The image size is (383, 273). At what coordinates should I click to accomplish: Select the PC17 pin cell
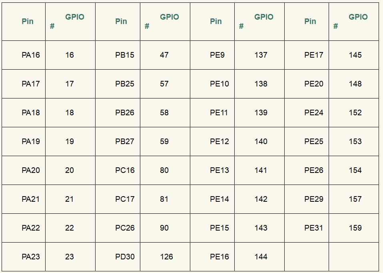pyautogui.click(x=125, y=199)
